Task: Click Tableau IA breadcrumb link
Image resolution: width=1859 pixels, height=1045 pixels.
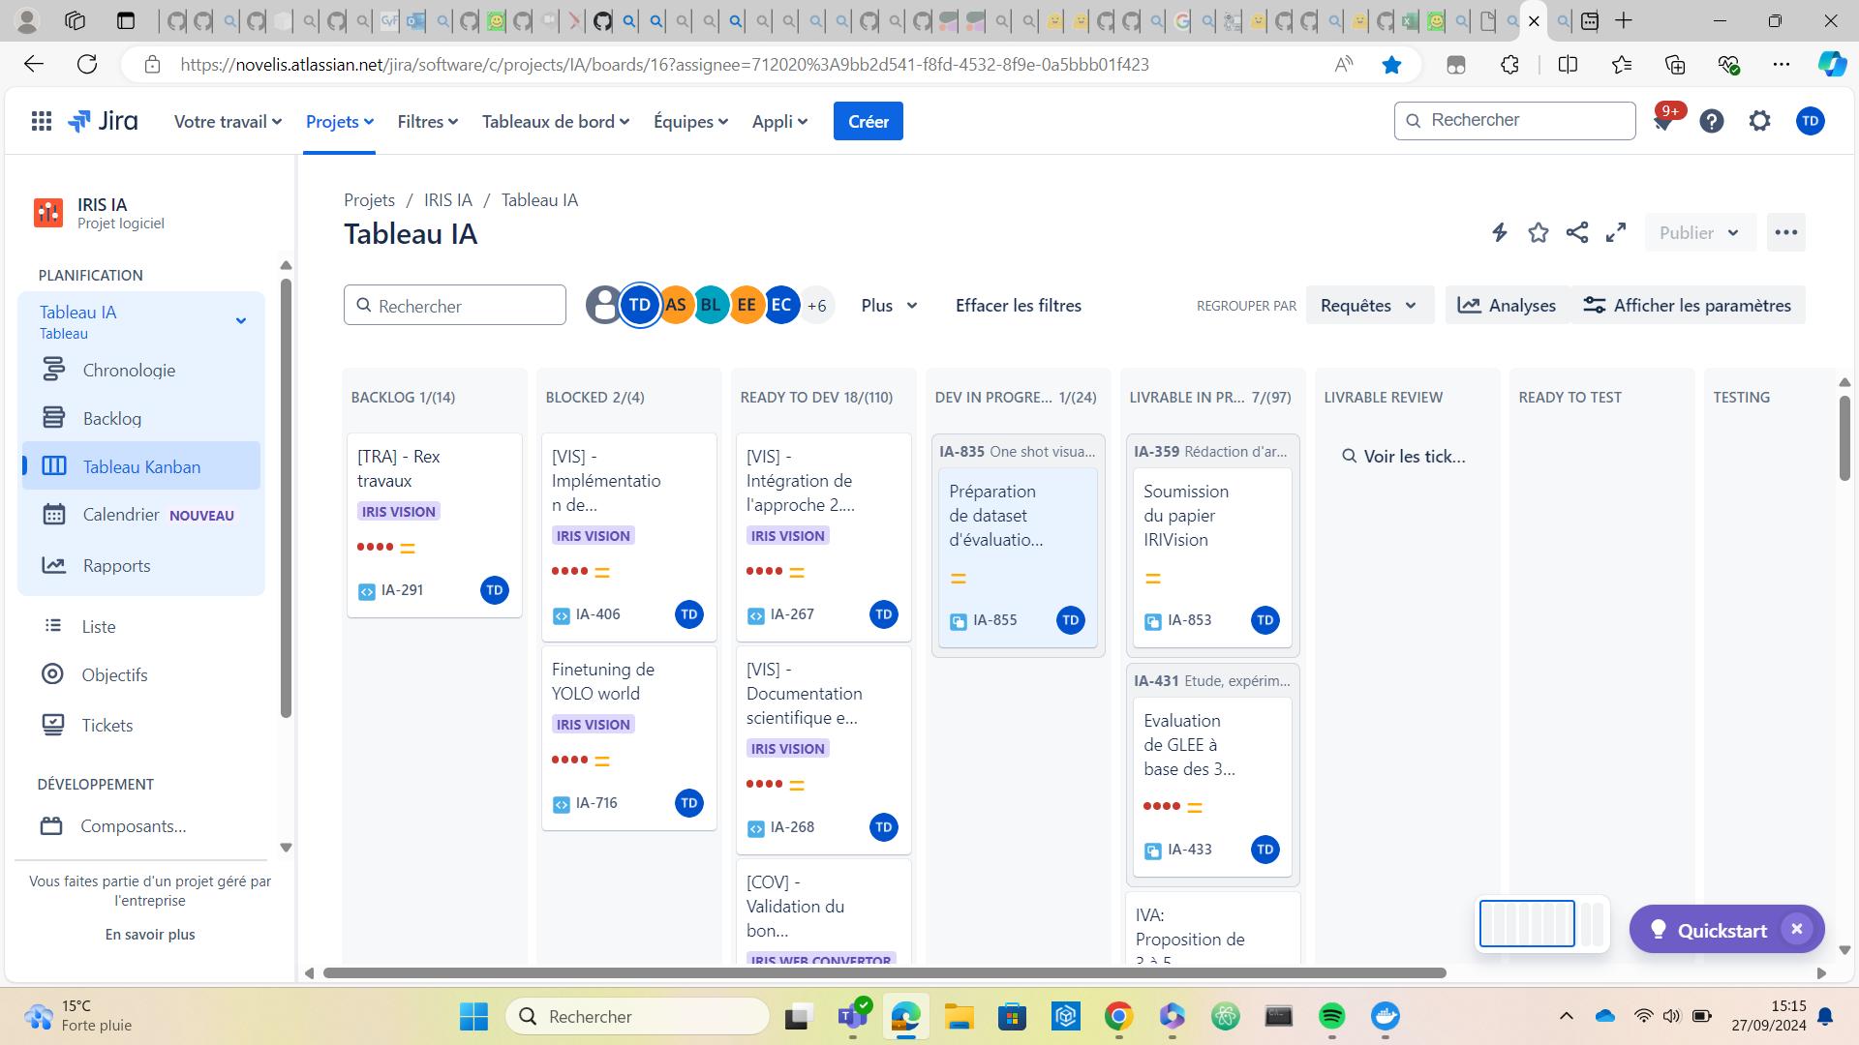Action: [x=539, y=200]
